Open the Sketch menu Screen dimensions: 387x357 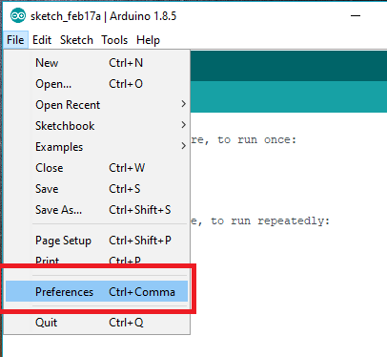(x=76, y=40)
